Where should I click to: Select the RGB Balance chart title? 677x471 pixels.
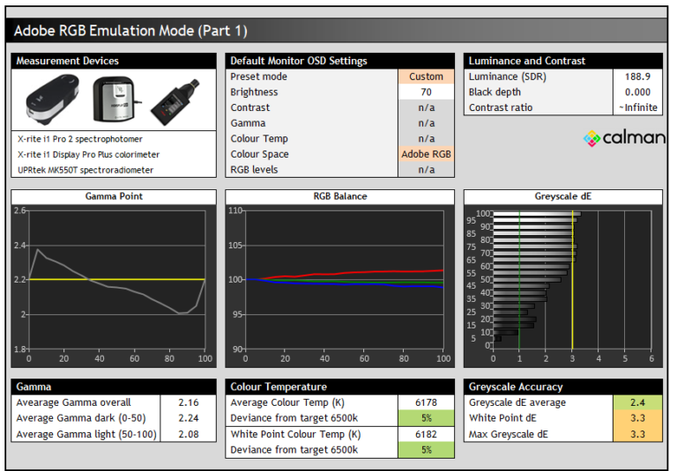pos(339,196)
